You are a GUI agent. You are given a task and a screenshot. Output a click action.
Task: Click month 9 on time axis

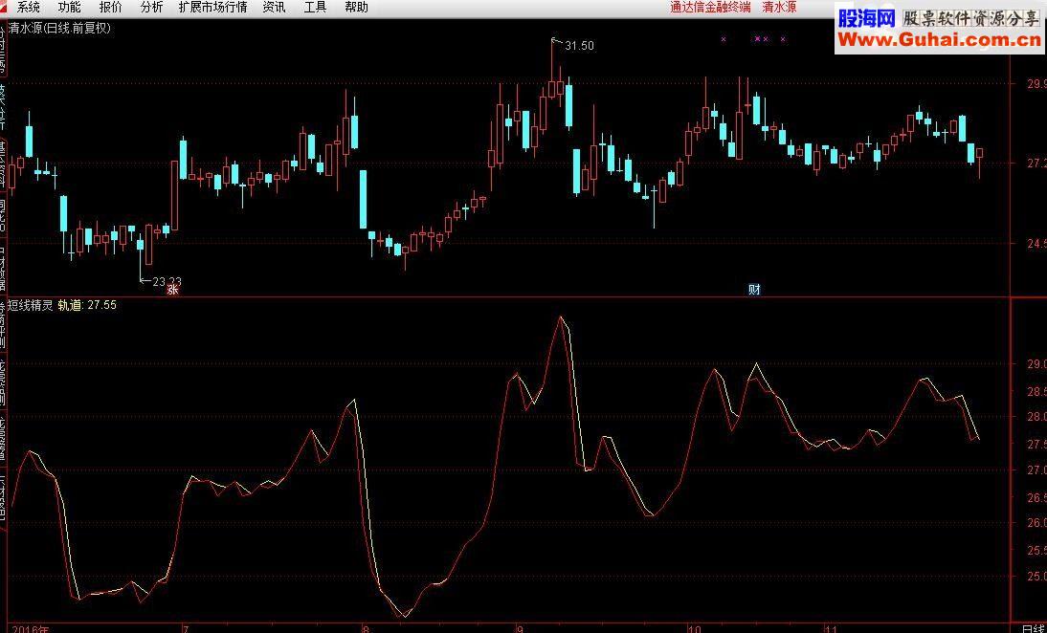[x=520, y=629]
